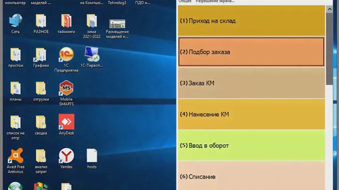This screenshot has width=339, height=190.
Task: Select the (2) Подбор заказа operation
Action: (x=251, y=52)
